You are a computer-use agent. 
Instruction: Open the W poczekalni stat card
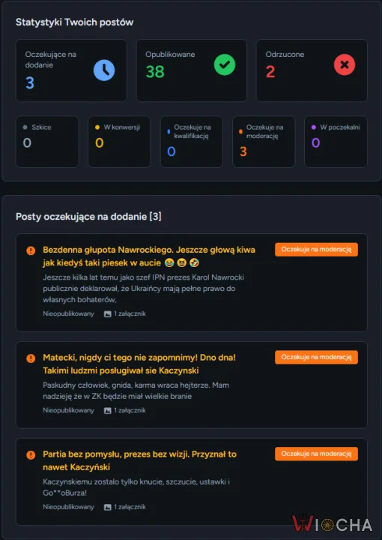click(336, 142)
